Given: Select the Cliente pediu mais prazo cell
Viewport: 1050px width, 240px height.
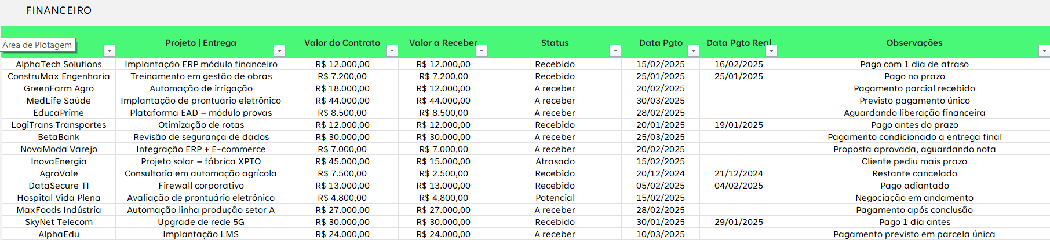Looking at the screenshot, I should tap(914, 161).
